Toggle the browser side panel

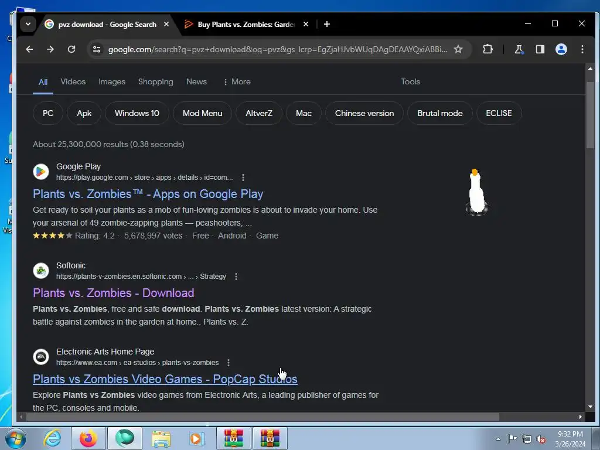click(x=540, y=49)
